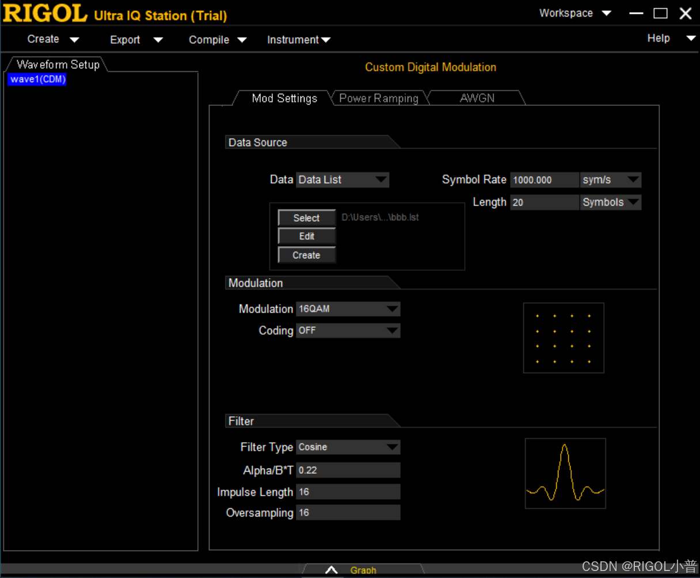Switch to the AWGN tab
The width and height of the screenshot is (700, 578).
click(x=477, y=98)
